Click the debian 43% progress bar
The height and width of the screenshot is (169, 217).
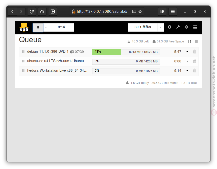point(126,52)
